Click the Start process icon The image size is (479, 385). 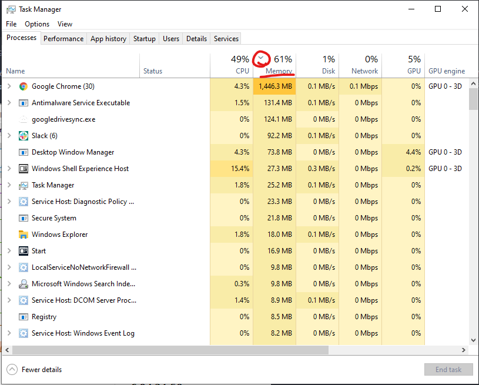pos(24,251)
